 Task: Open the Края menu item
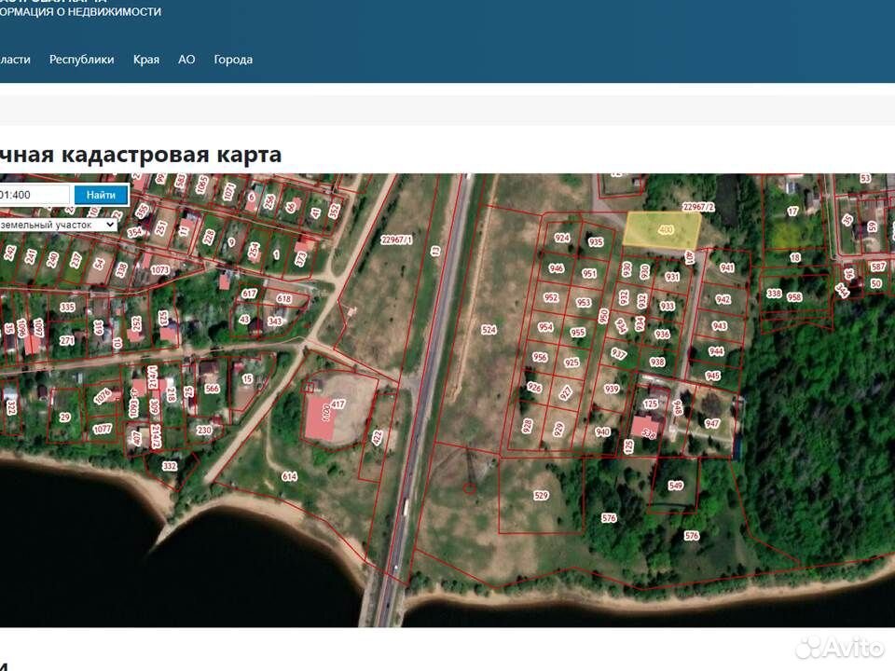click(146, 60)
